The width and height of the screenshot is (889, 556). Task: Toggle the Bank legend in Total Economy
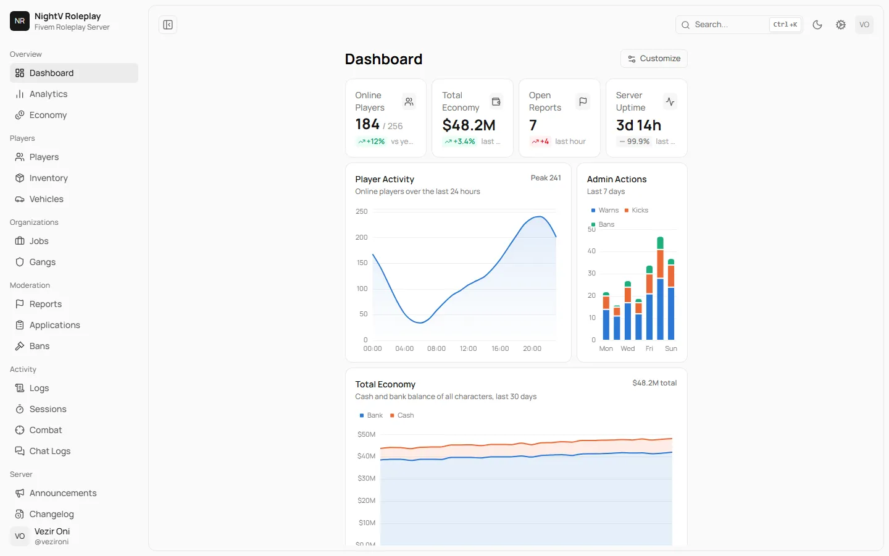pyautogui.click(x=371, y=415)
